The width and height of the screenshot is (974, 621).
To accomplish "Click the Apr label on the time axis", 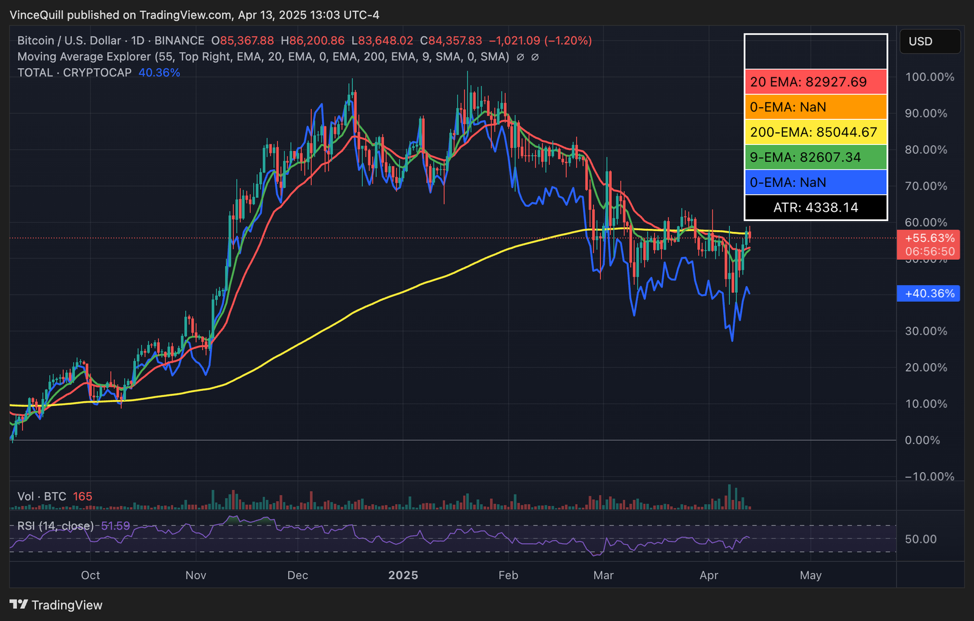I will coord(709,575).
